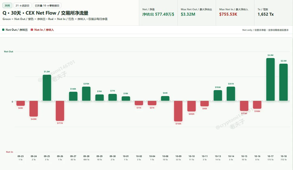Screen dimensions: 293x170
Task: Click the 已折叠 10 个零数据日 pill
Action: 47,6
